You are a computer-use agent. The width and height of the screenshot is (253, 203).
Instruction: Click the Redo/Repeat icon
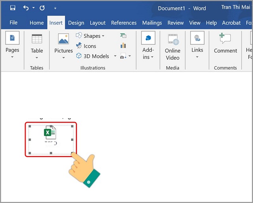42,8
